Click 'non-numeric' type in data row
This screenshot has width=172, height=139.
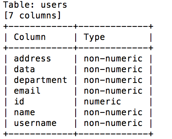pyautogui.click(x=113, y=69)
